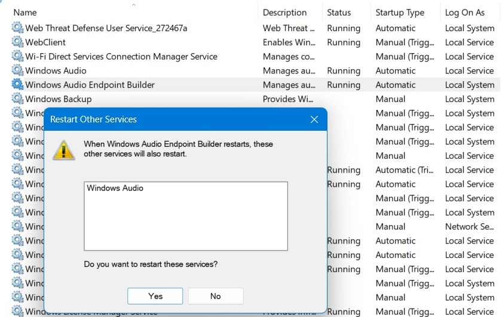The image size is (502, 317).
Task: Sort by the Startup Type column header
Action: 400,13
